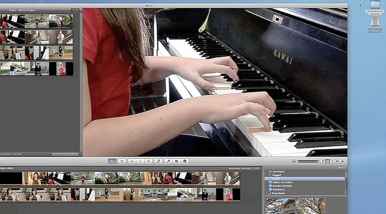Toggle audio skimming button beside volume meter
This screenshot has width=386, height=214.
click(x=294, y=161)
